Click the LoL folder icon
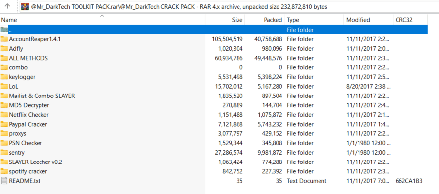 (x=4, y=86)
